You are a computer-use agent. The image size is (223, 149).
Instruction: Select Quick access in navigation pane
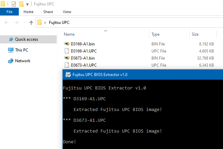point(29,39)
